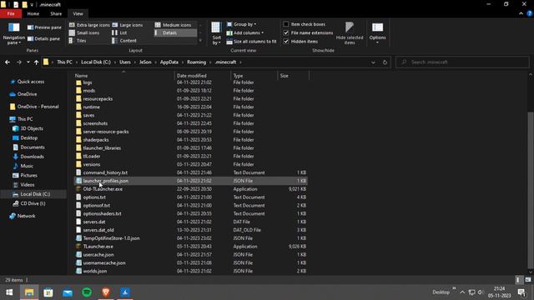Select Quick access in sidebar
The image size is (534, 300).
coord(31,82)
